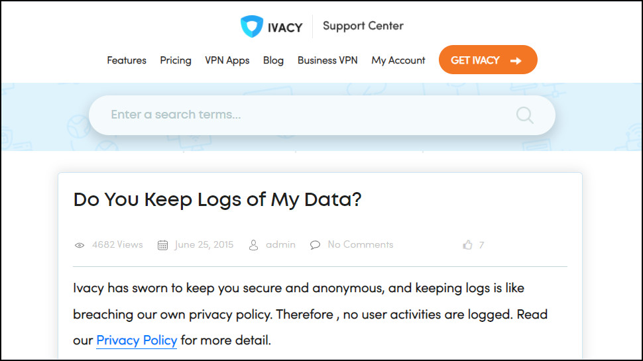Open the Features menu item
643x361 pixels.
(127, 60)
